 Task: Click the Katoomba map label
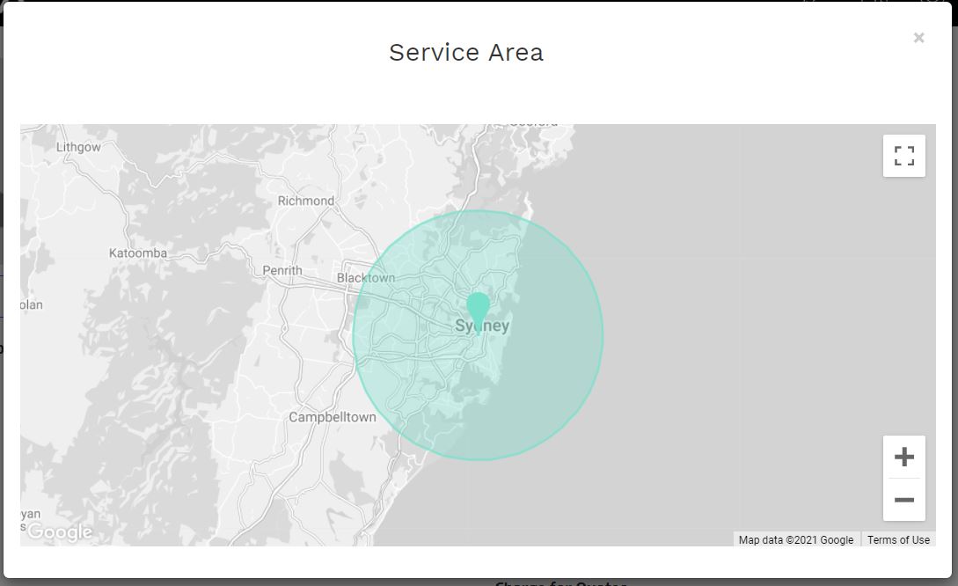[138, 253]
